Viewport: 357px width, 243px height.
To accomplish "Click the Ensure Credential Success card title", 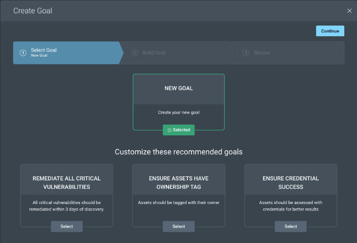I will (x=291, y=183).
